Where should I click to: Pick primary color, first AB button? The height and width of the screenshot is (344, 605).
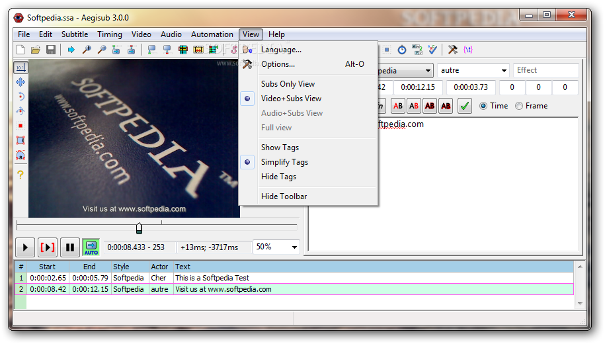coord(398,106)
